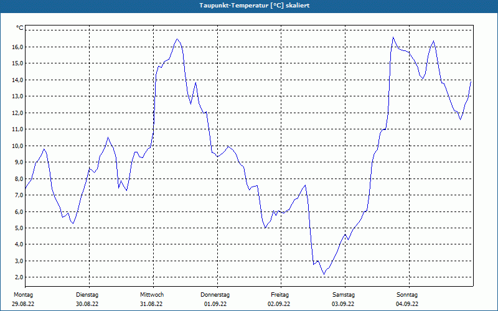Click the 01.09.22 date label
Screen dimensions: 498x311
[215, 304]
